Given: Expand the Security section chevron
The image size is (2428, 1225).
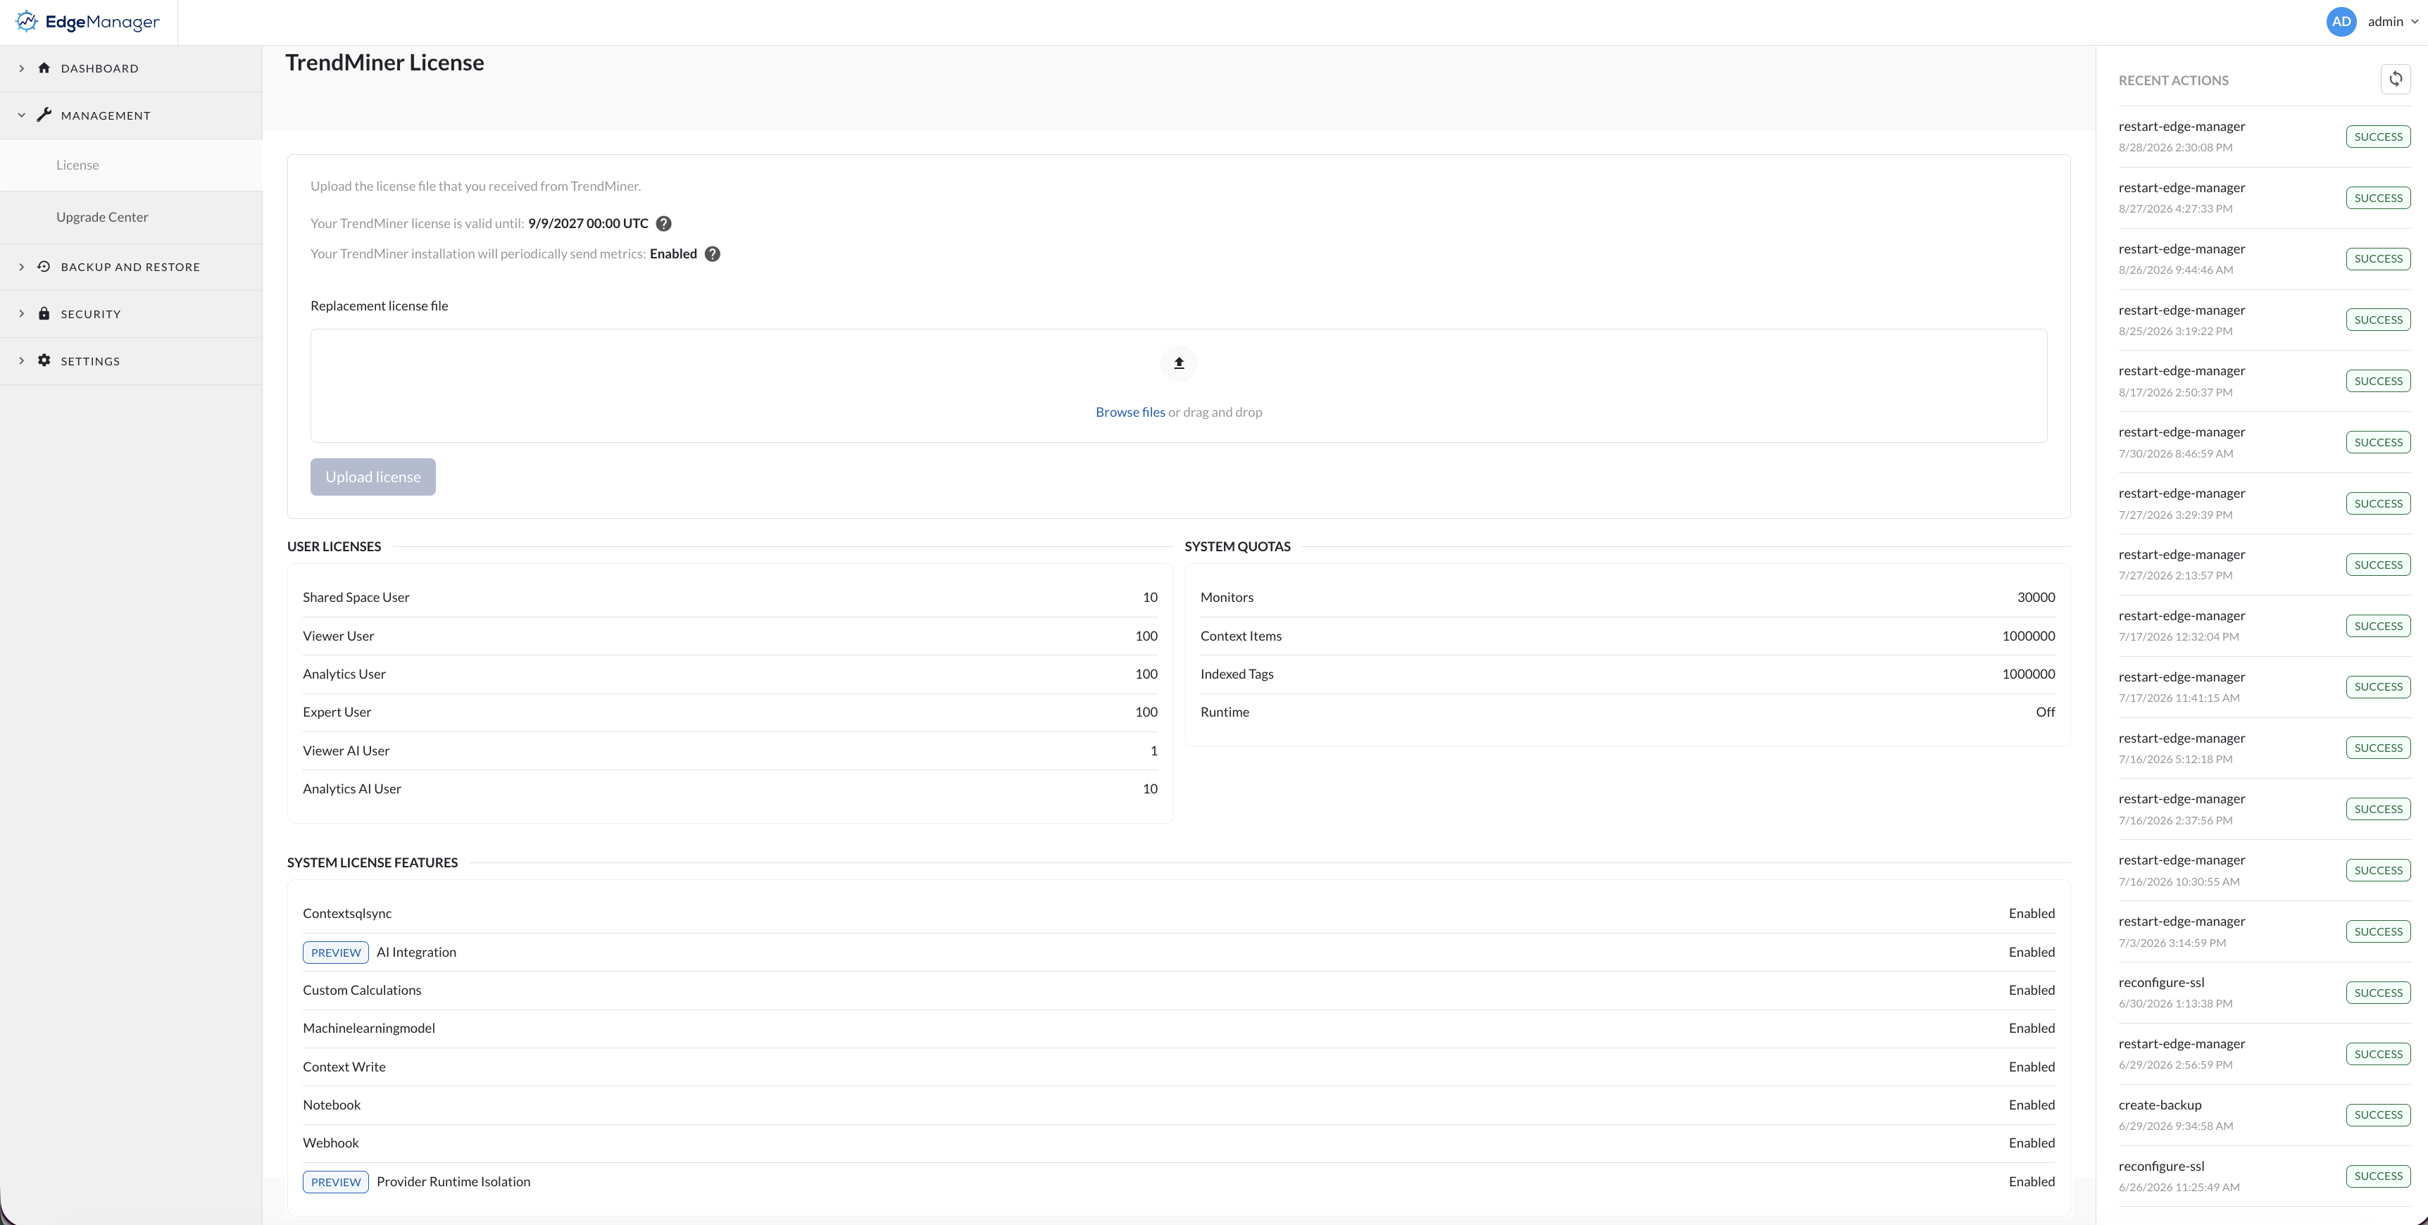Looking at the screenshot, I should coord(20,314).
